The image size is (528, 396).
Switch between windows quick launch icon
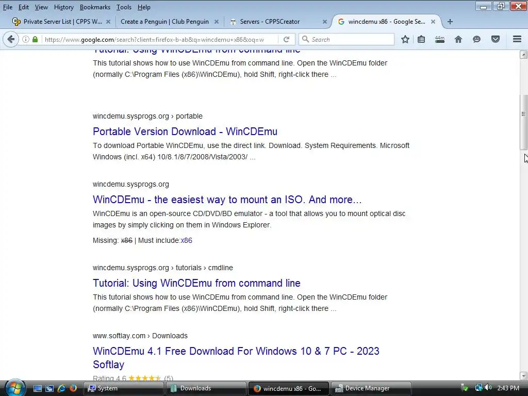[x=49, y=388]
